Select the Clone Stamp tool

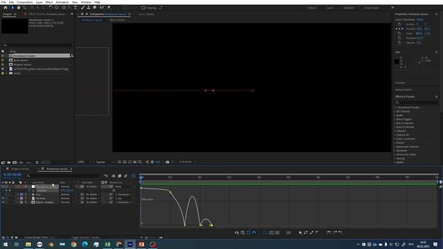point(89,8)
